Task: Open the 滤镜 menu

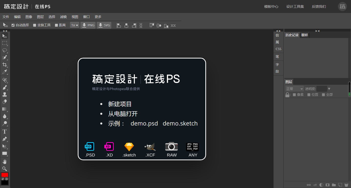Action: point(63,17)
